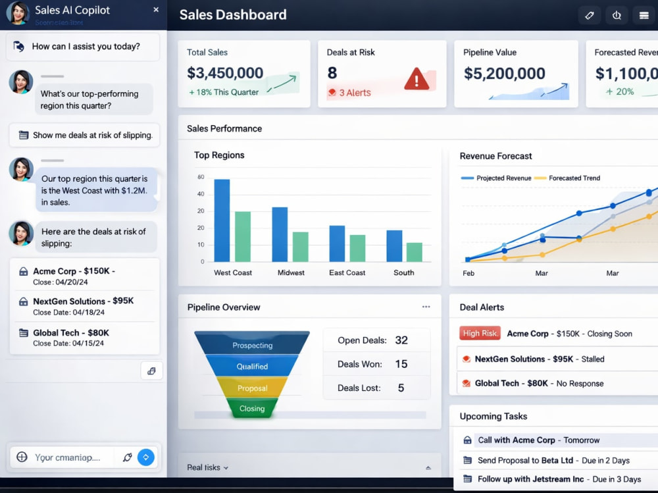This screenshot has height=493, width=658.
Task: Click 'Global Tech - $80K - No Response' alert
Action: click(x=558, y=383)
